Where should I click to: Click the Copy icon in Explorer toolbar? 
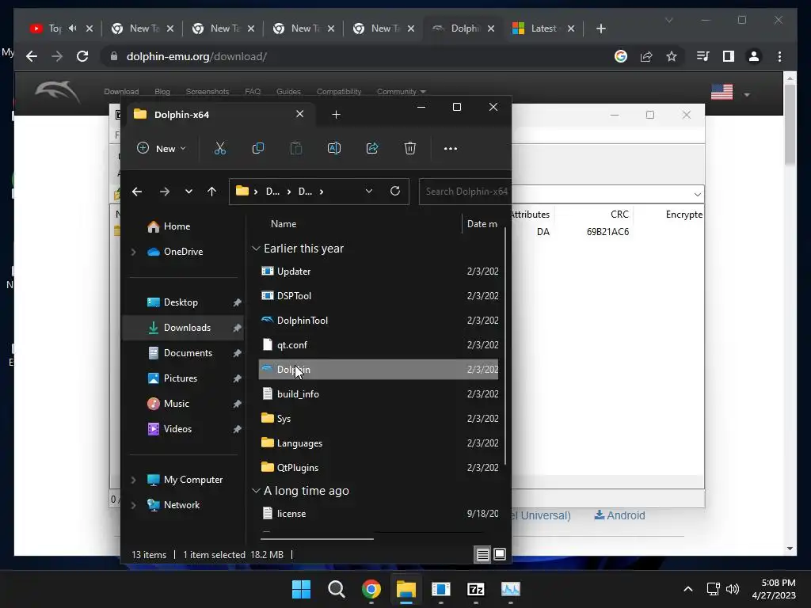tap(258, 148)
